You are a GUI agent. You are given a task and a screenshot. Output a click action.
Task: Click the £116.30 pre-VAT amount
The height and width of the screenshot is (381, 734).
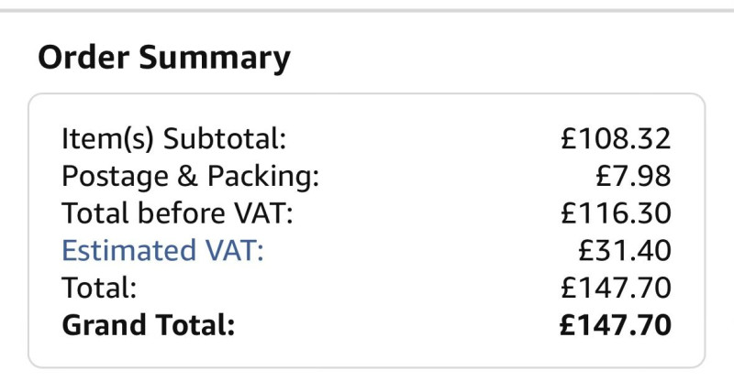(617, 212)
